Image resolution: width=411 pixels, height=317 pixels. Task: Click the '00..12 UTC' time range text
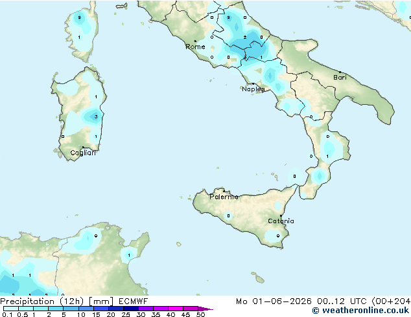tap(342, 301)
